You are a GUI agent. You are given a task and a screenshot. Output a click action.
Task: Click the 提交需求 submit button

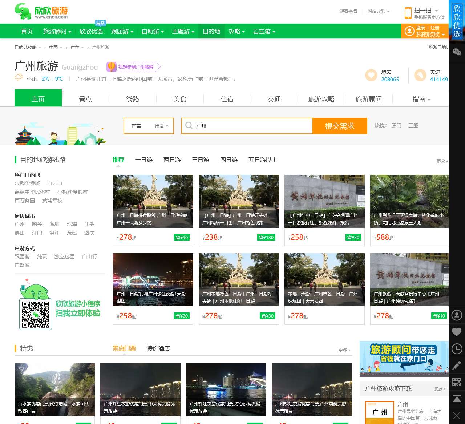click(x=340, y=126)
